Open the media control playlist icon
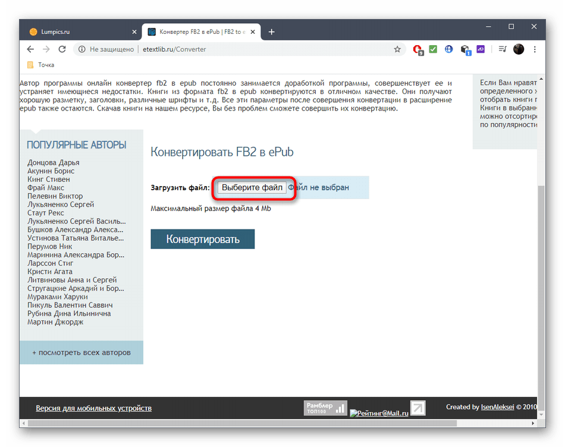Image resolution: width=565 pixels, height=447 pixels. [x=503, y=49]
